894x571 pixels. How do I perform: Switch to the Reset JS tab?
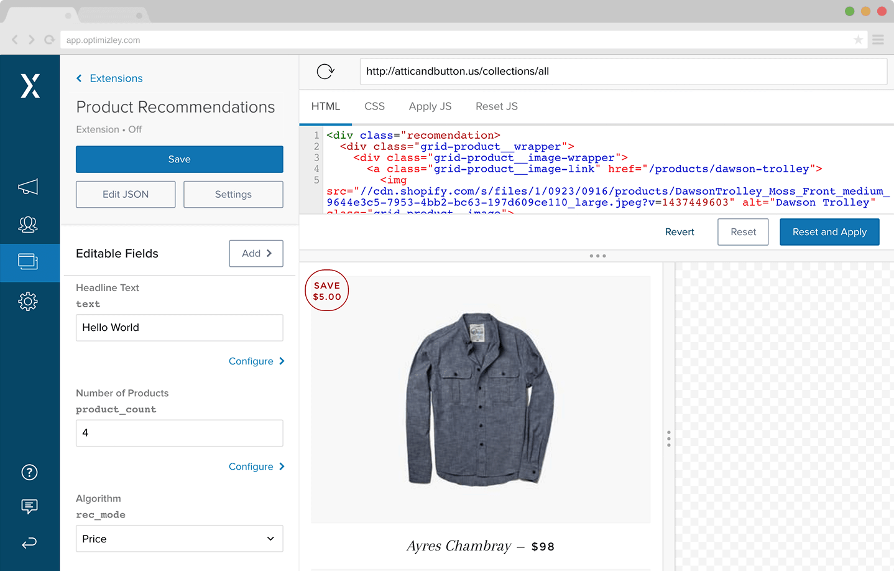[497, 106]
